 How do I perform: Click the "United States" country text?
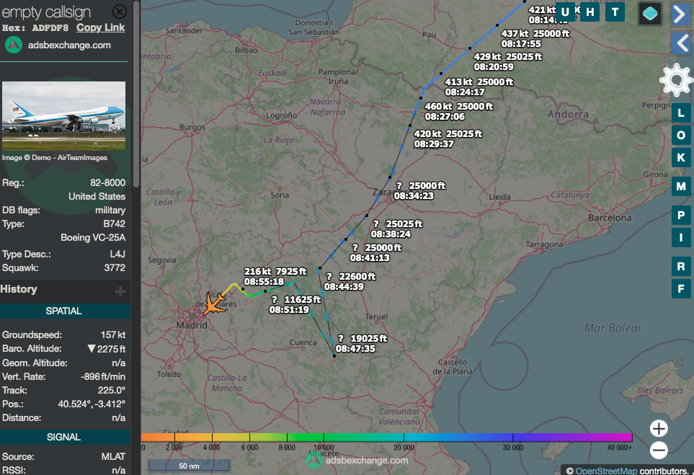tap(97, 197)
